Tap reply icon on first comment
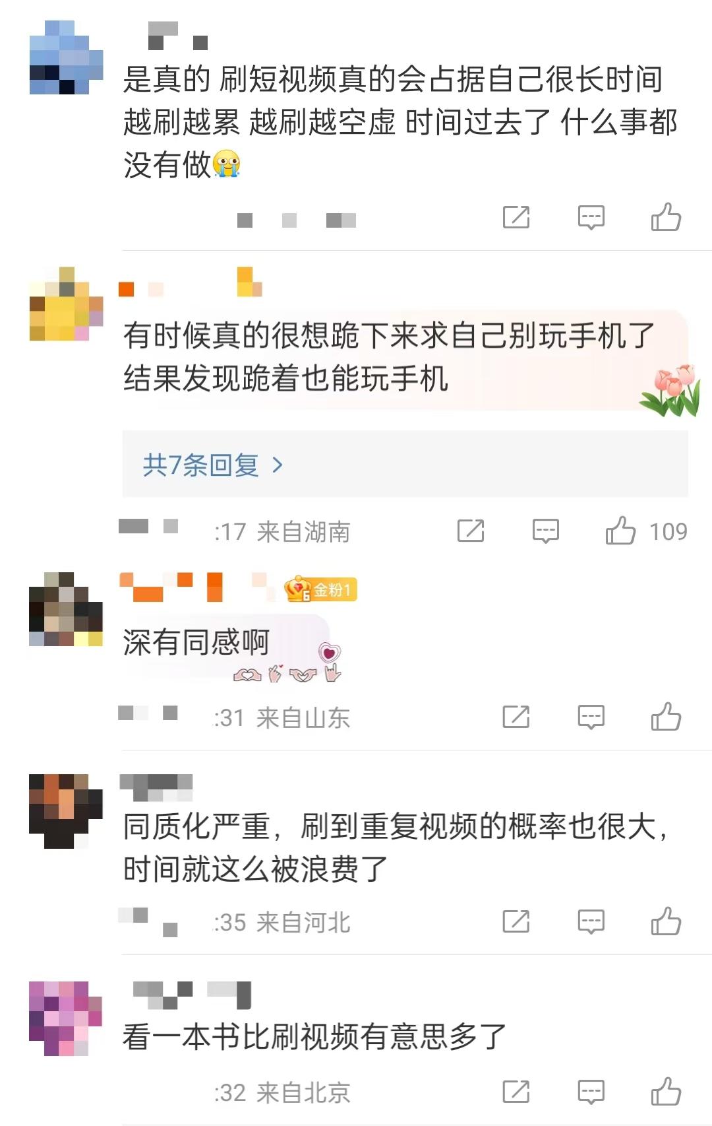Viewport: 712px width, 1126px height. click(x=591, y=217)
